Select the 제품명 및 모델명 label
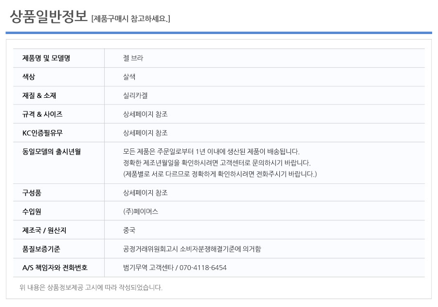 pos(46,58)
